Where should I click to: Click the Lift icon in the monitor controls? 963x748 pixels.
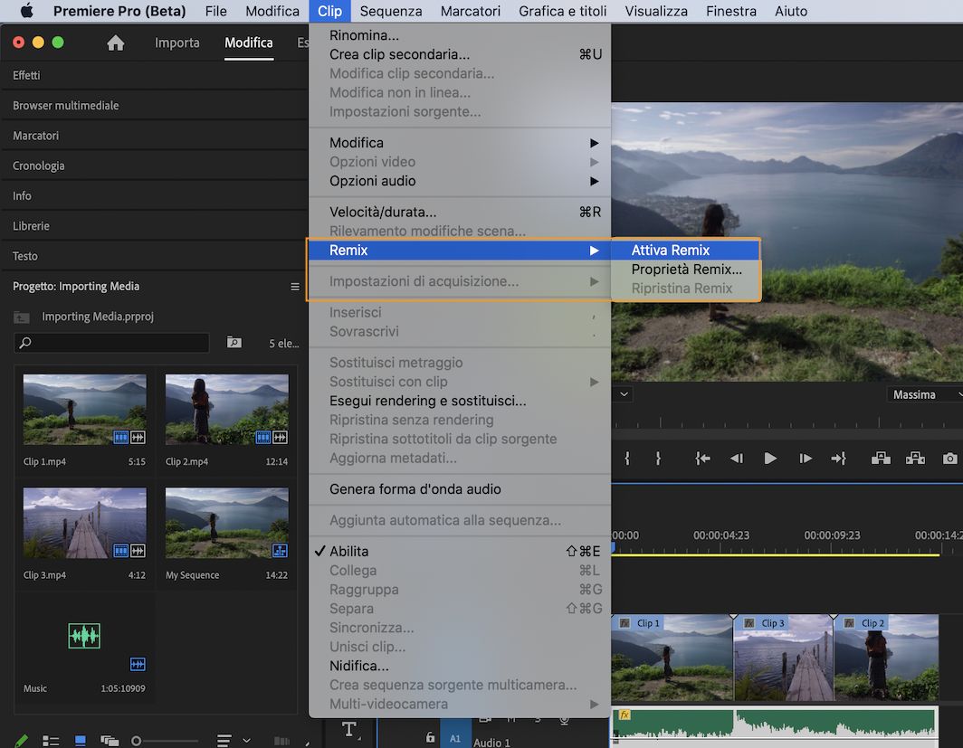click(882, 459)
